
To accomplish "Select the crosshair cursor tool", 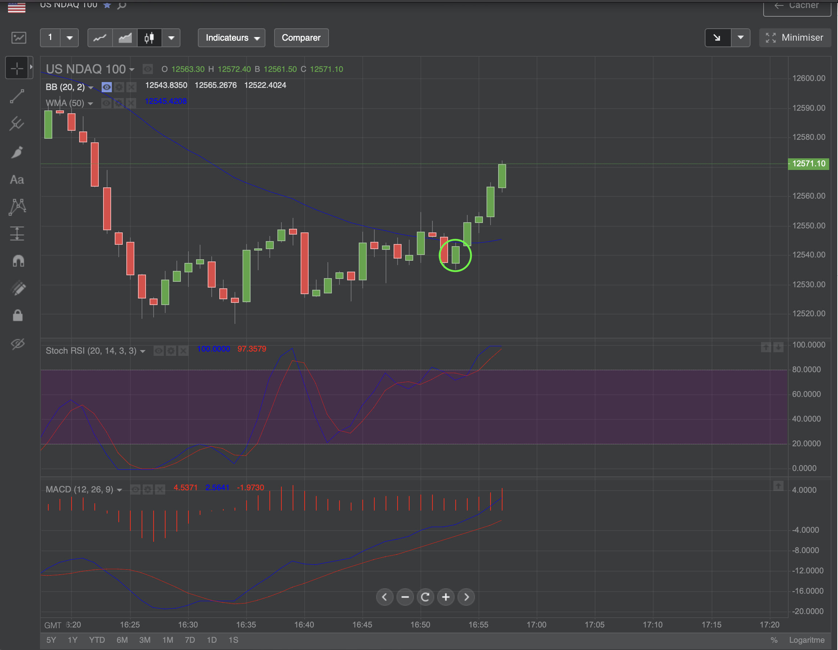I will coord(17,68).
